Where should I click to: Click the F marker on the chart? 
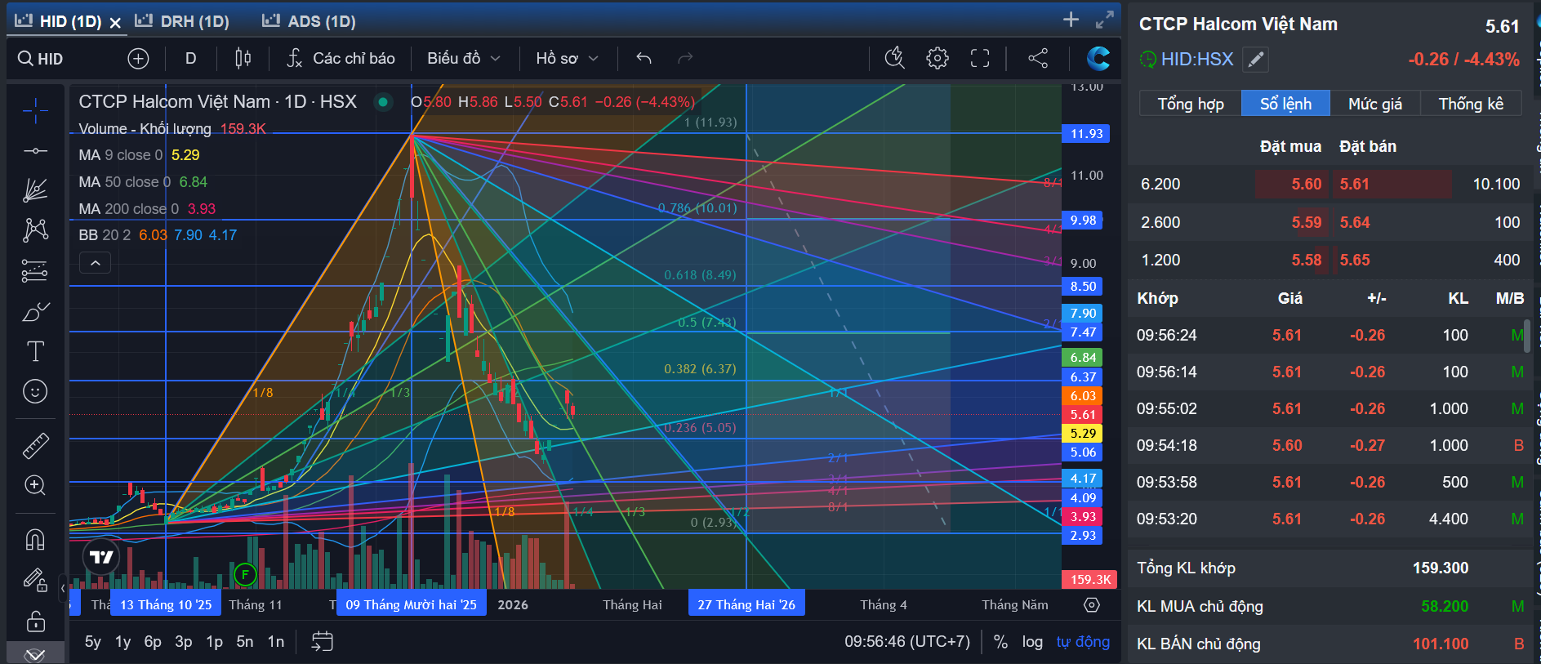(x=245, y=575)
